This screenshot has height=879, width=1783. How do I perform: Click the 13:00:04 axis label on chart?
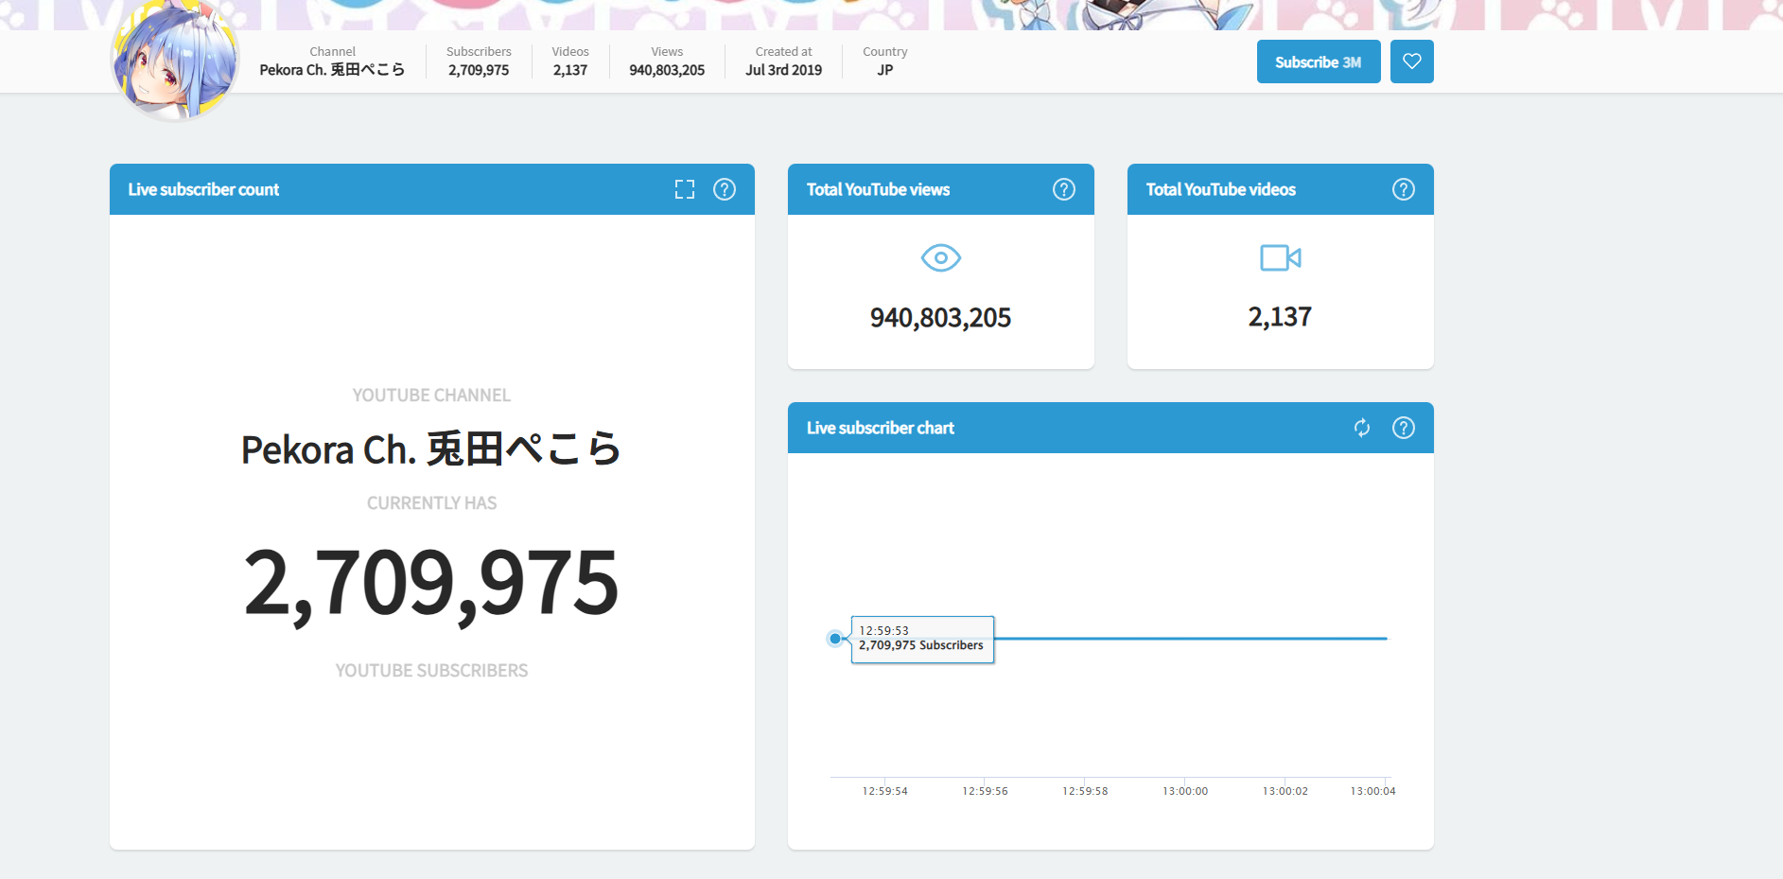tap(1372, 791)
